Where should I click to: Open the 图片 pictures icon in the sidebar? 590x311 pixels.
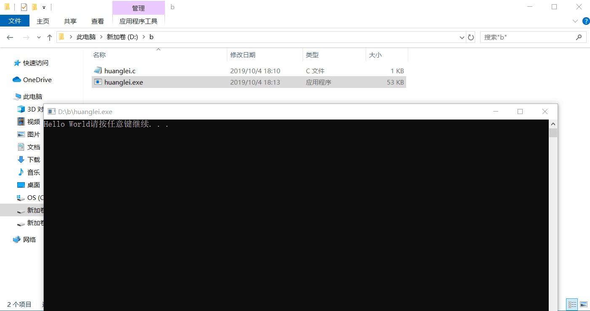point(21,134)
